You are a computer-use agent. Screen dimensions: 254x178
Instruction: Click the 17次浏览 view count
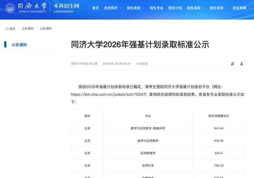pyautogui.click(x=142, y=64)
